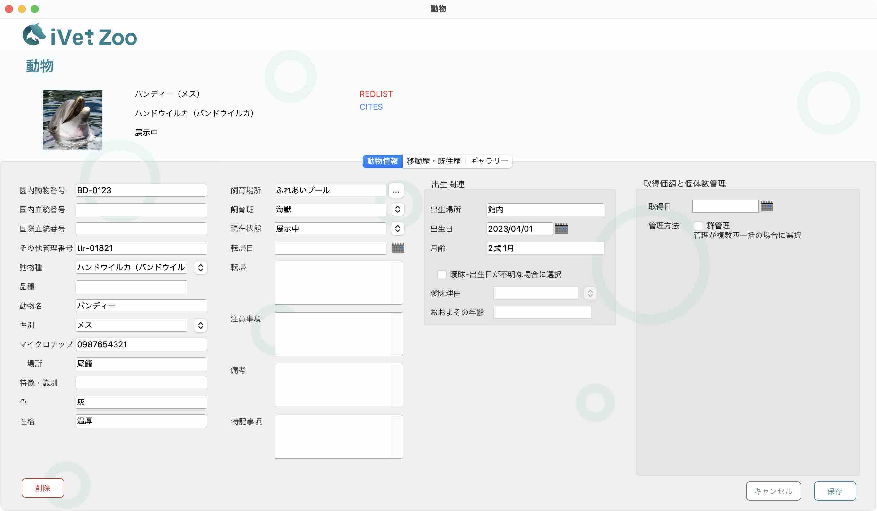877x511 pixels.
Task: Expand the 動物種 species dropdown
Action: tap(200, 268)
